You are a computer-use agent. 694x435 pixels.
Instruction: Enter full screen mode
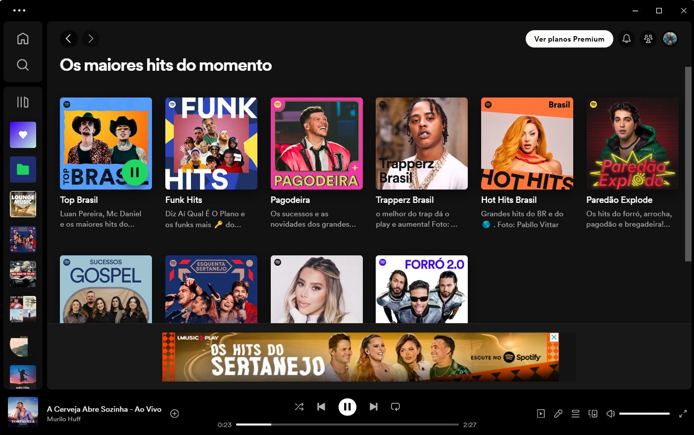tap(683, 414)
